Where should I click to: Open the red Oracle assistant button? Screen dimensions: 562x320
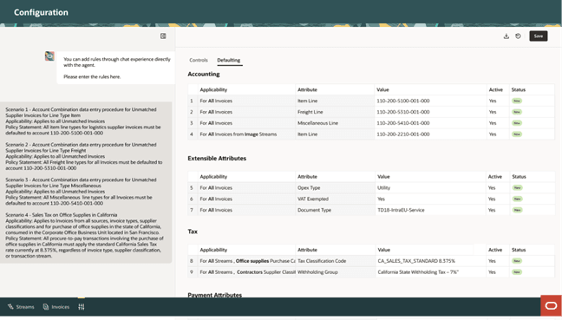(551, 305)
